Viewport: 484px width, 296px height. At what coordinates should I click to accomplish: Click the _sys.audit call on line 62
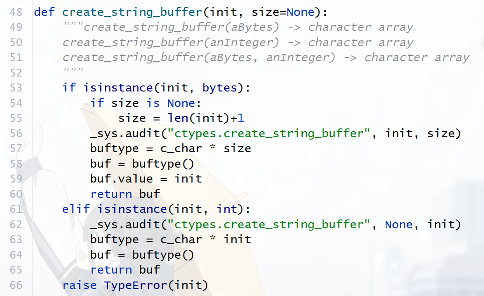(126, 224)
